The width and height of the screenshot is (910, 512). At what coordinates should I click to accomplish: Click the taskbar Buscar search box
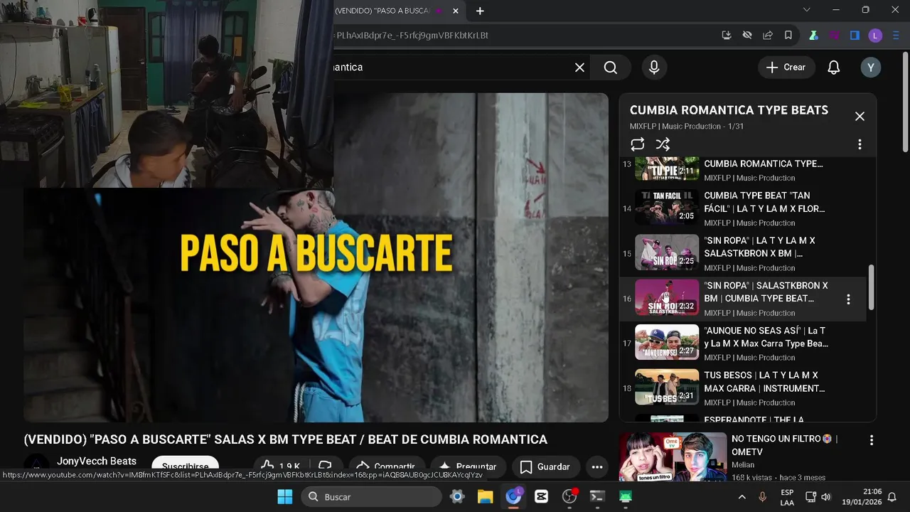point(372,496)
